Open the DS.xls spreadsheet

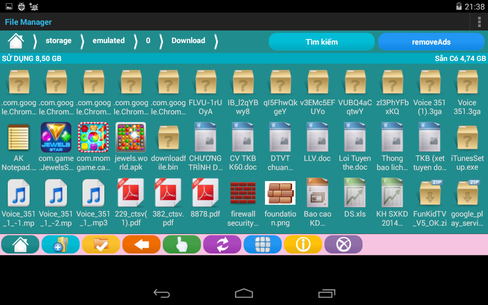[355, 199]
